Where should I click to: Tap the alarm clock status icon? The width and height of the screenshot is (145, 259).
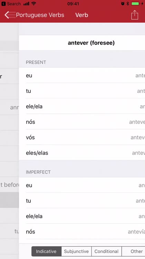point(123,4)
